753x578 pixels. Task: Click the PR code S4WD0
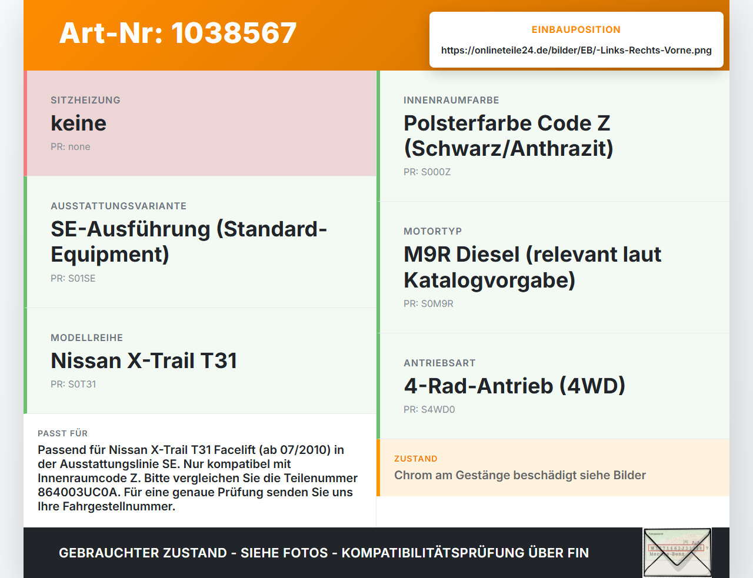(x=429, y=409)
